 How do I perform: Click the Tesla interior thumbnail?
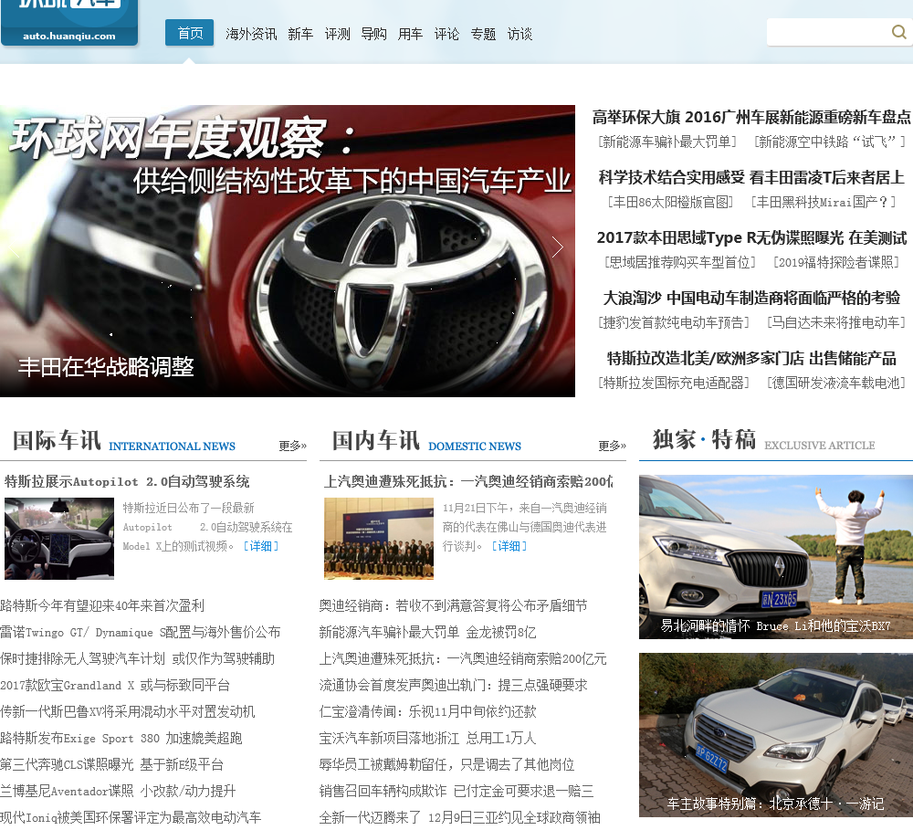tap(59, 538)
